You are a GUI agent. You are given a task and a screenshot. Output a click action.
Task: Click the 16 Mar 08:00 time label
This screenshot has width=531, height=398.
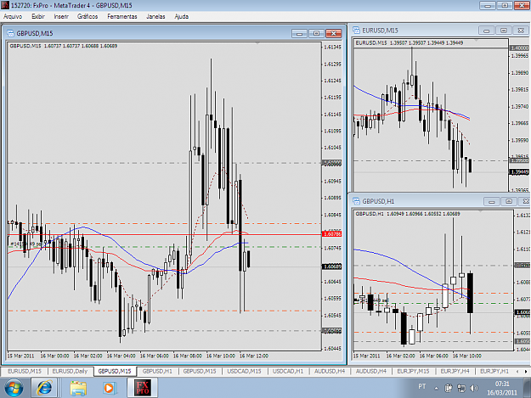[187, 356]
